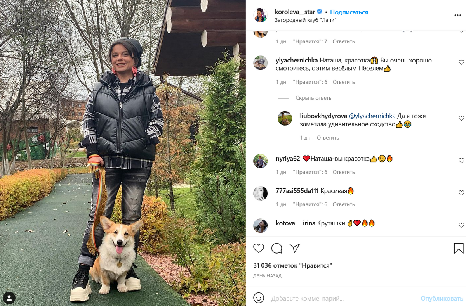Open the koroleva__star profile avatar

click(x=260, y=16)
